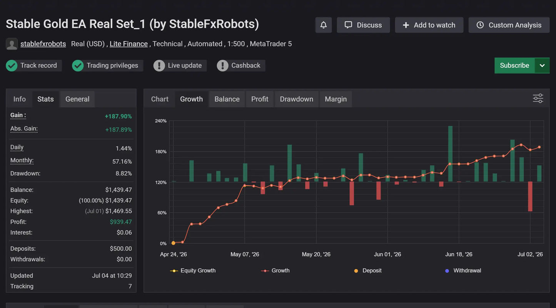Open the stablefxrobots user profile link

pos(43,44)
